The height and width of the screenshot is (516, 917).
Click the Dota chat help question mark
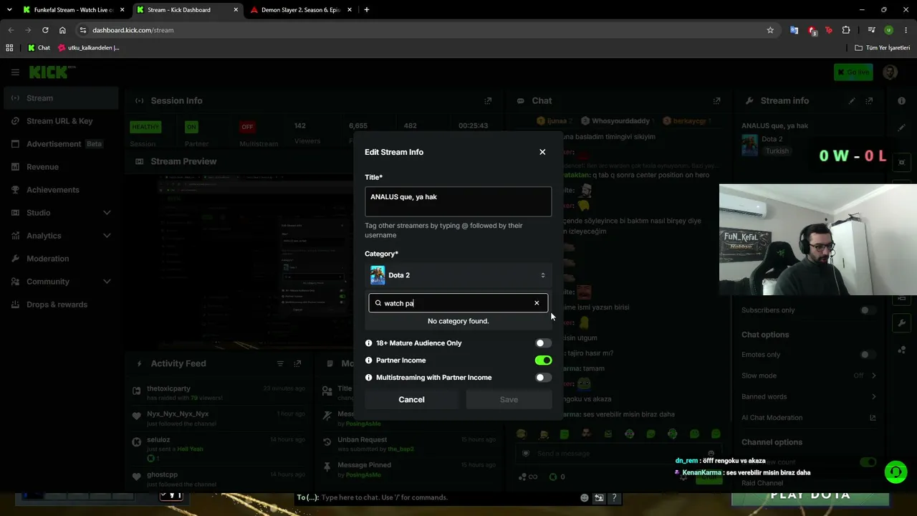coord(614,497)
